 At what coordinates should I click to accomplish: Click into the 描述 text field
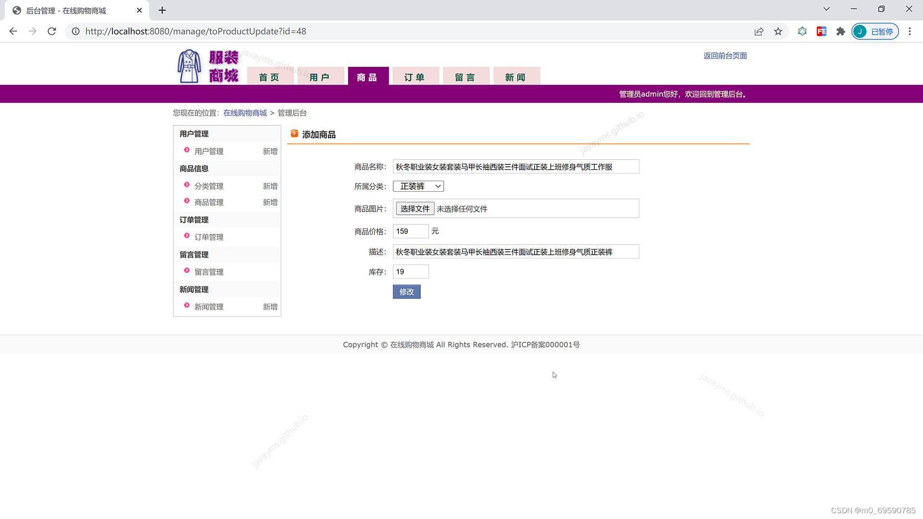click(516, 252)
